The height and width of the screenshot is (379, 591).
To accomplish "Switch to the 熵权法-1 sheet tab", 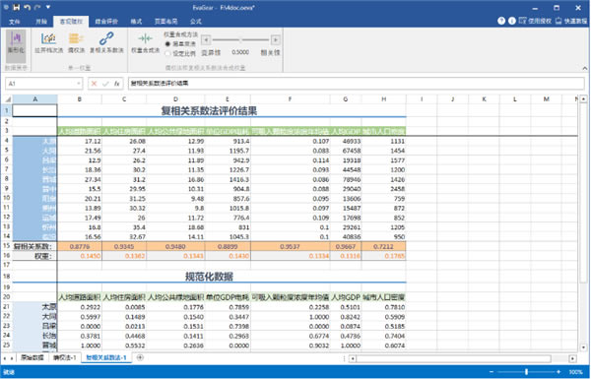I will [x=65, y=358].
